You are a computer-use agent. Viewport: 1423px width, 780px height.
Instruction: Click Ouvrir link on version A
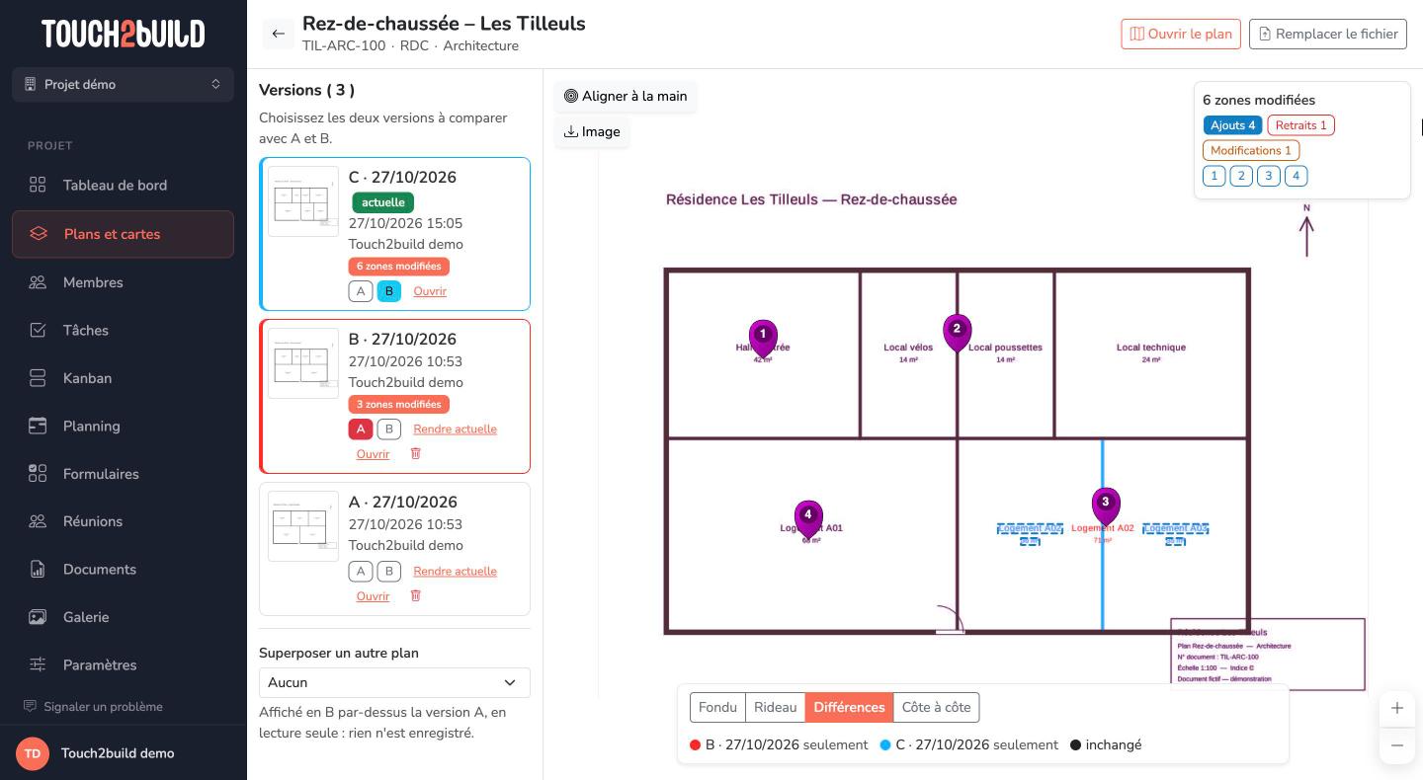coord(373,596)
